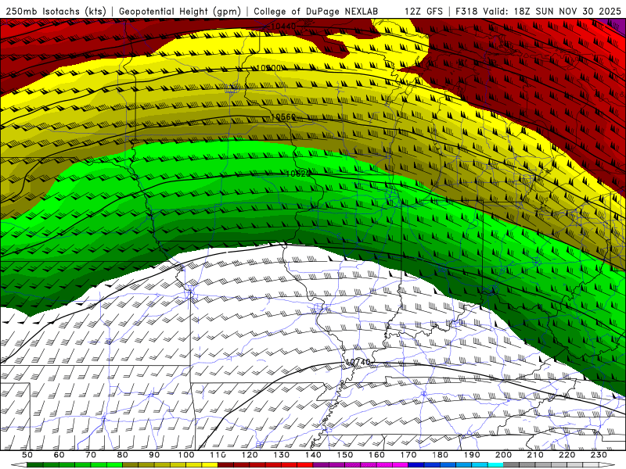The width and height of the screenshot is (626, 469).
Task: Click the 10440 height contour label
Action: (x=283, y=27)
